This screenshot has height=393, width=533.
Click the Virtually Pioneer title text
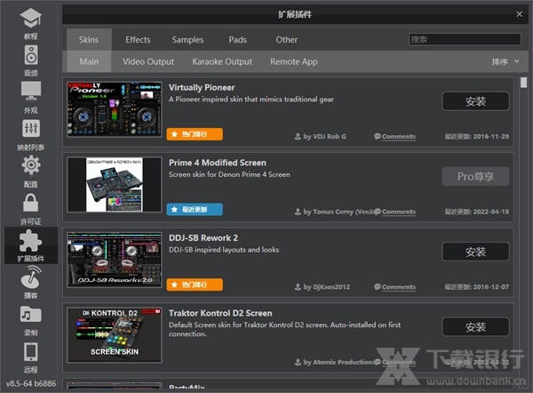point(202,87)
